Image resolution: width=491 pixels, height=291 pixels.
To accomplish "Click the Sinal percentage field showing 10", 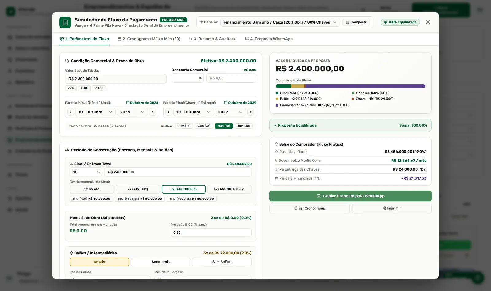I will tap(86, 172).
